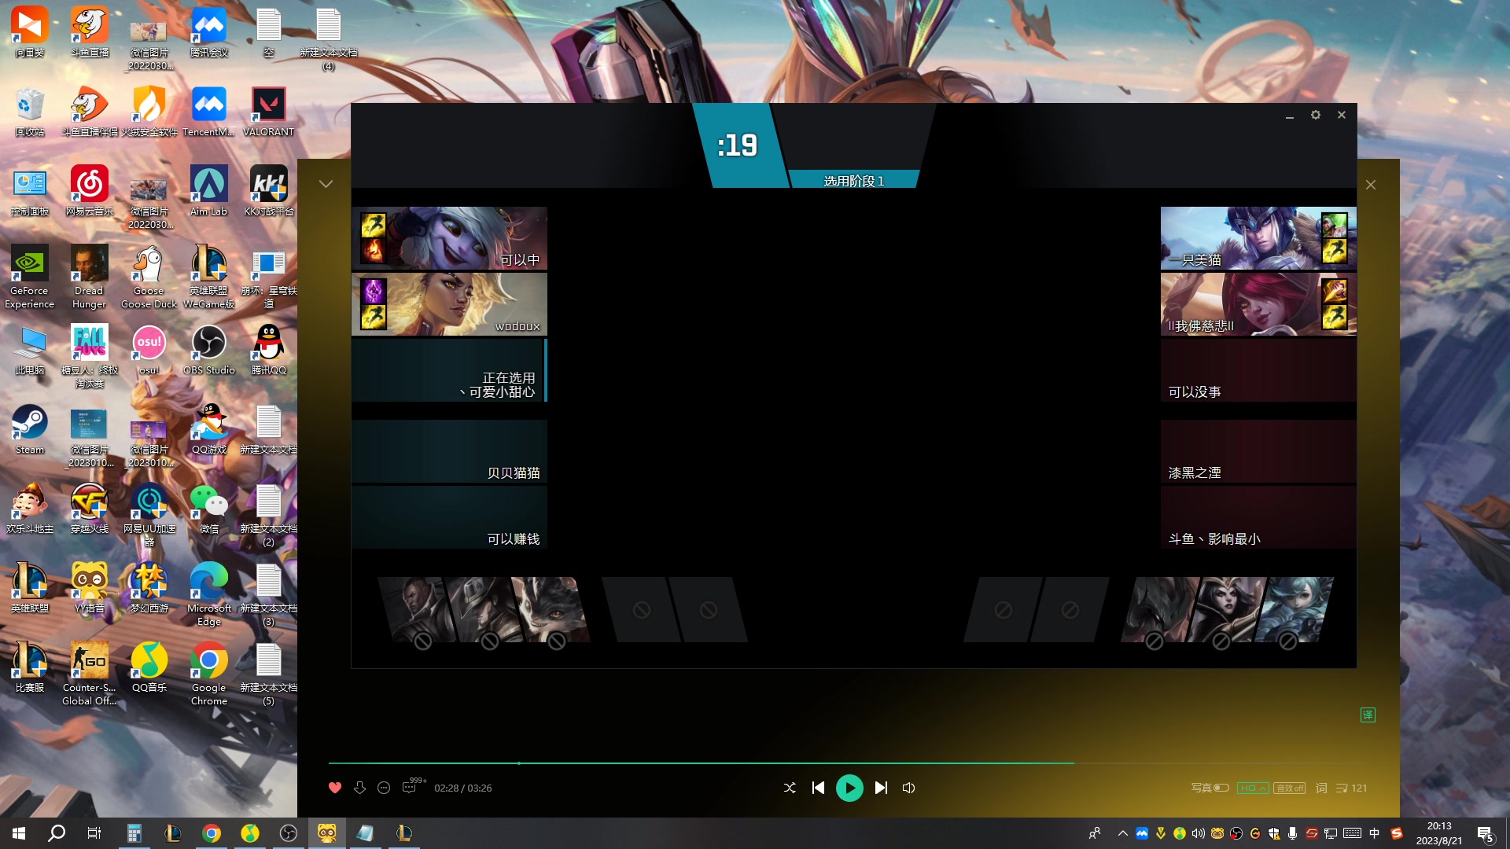Viewport: 1510px width, 849px height.
Task: Select the 选用阶段 1 phase tab
Action: pos(854,181)
